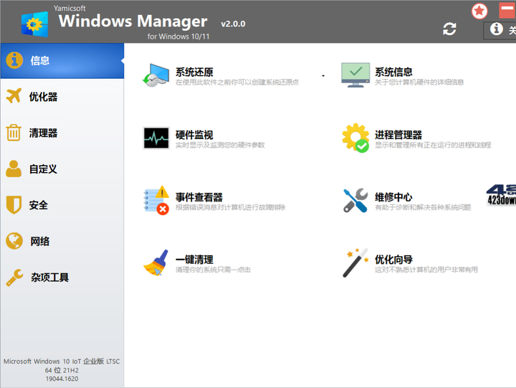Launch 优化向导 via the magic wand icon
Viewport: 516px width, 388px height.
pyautogui.click(x=355, y=262)
